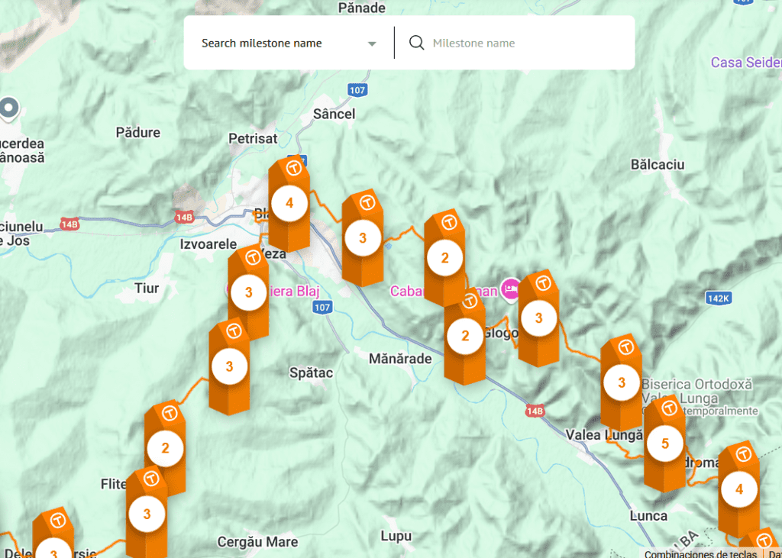This screenshot has width=782, height=558.
Task: Click the 'Valea Lungă' town label
Action: 604,435
